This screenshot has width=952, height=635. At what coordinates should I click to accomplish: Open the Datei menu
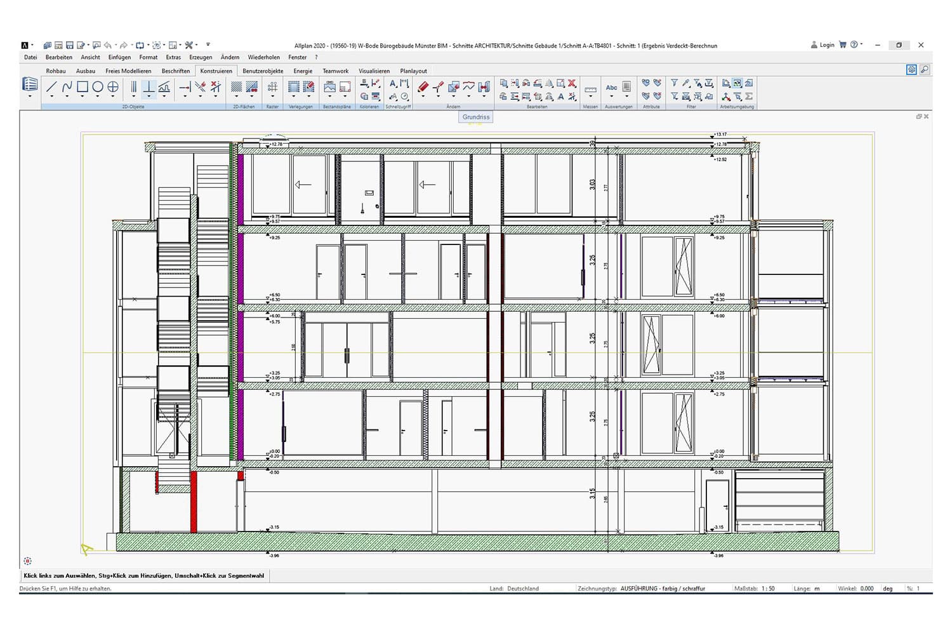click(x=30, y=57)
